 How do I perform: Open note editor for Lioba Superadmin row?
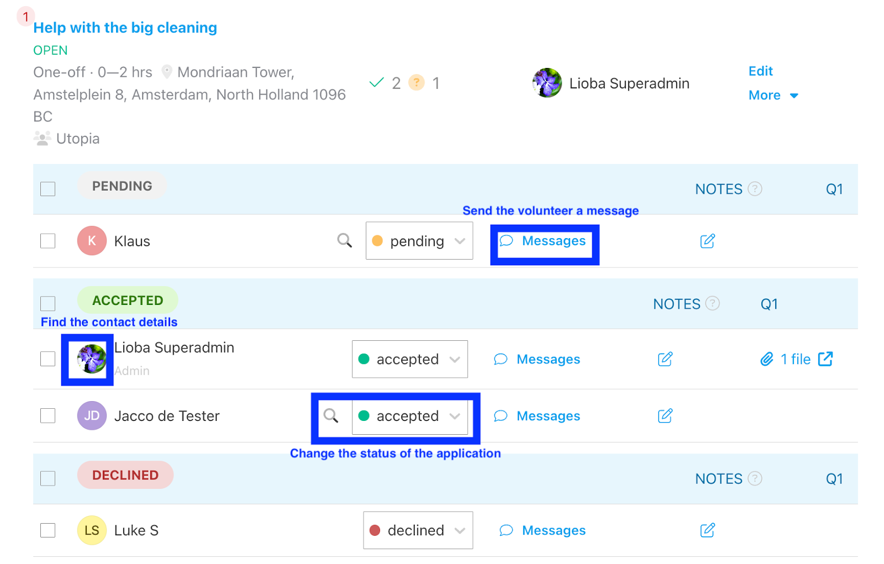click(x=665, y=359)
